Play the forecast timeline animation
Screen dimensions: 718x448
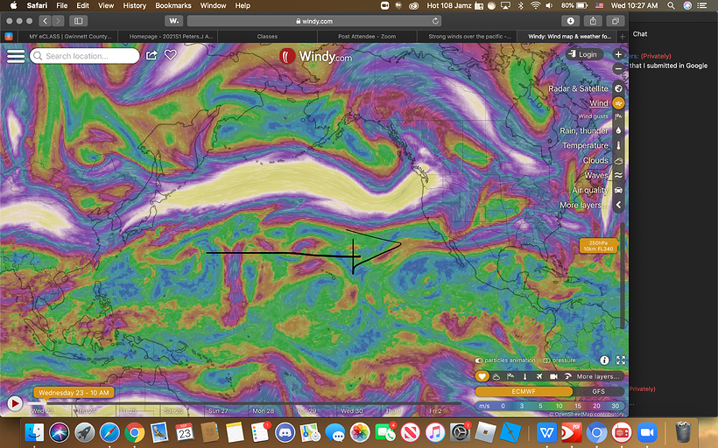pyautogui.click(x=15, y=403)
